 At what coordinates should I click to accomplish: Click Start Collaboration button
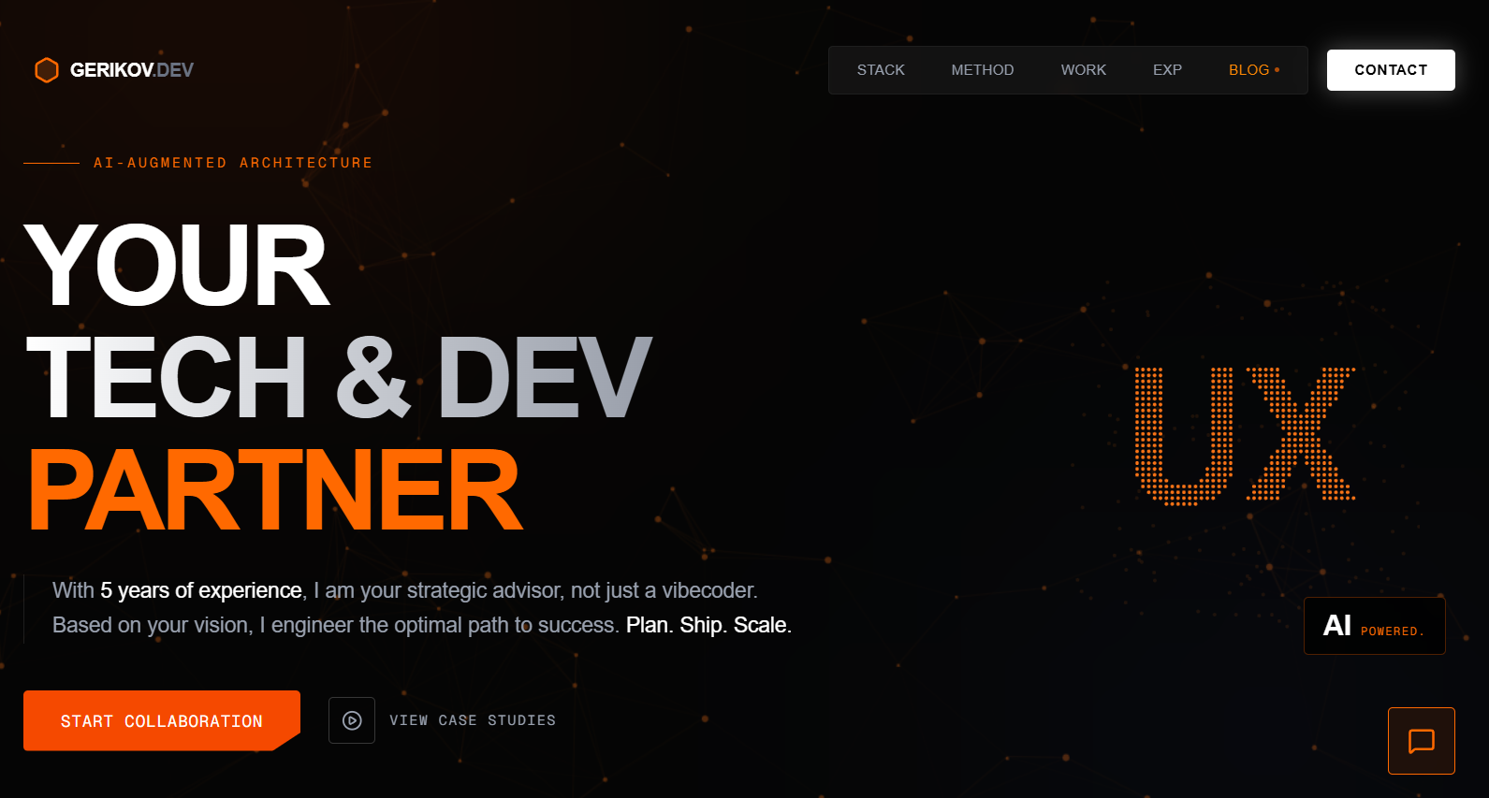(x=162, y=720)
